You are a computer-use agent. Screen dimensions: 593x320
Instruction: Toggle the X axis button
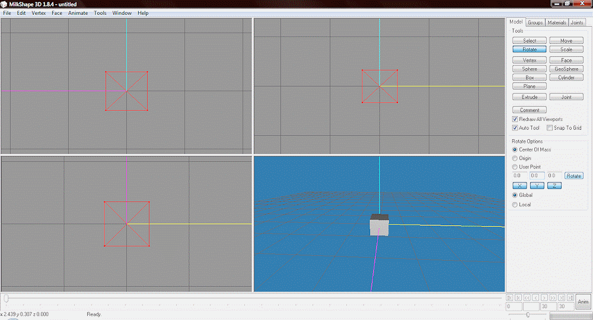pyautogui.click(x=519, y=185)
